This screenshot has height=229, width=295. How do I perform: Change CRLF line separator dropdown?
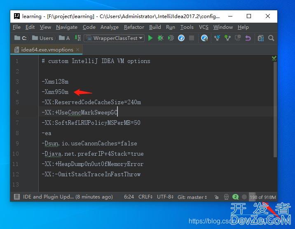click(x=145, y=197)
